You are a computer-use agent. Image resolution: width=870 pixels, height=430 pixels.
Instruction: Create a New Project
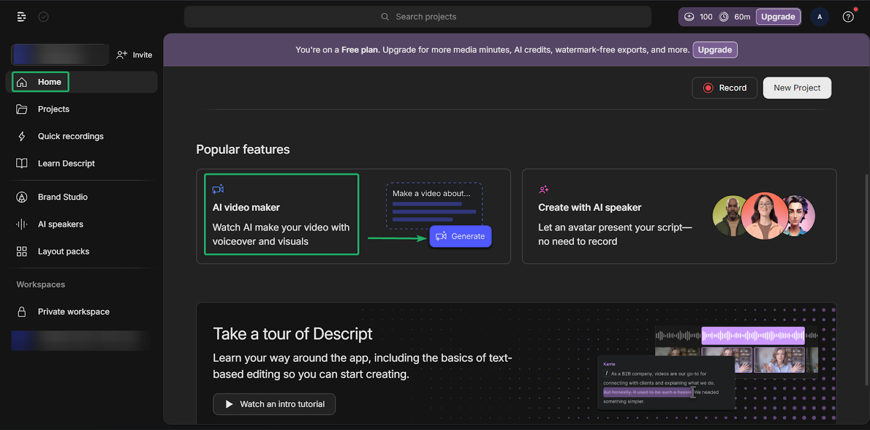coord(797,88)
